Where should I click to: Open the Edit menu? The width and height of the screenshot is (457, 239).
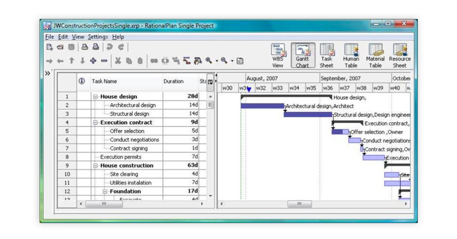(63, 37)
